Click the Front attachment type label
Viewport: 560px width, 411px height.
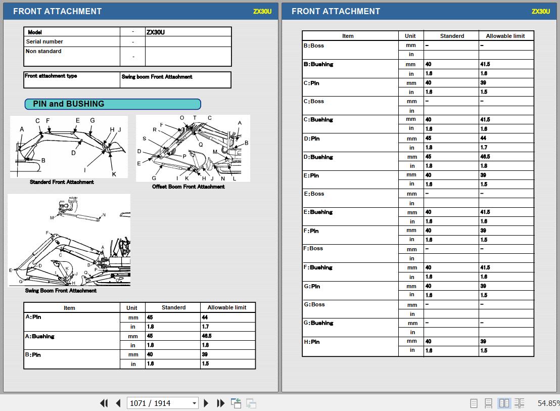pos(51,76)
